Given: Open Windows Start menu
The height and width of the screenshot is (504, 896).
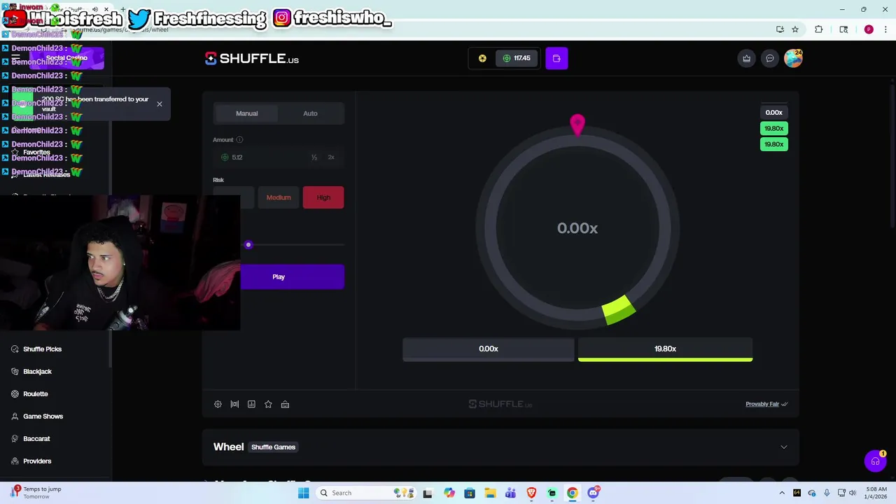Looking at the screenshot, I should [303, 493].
